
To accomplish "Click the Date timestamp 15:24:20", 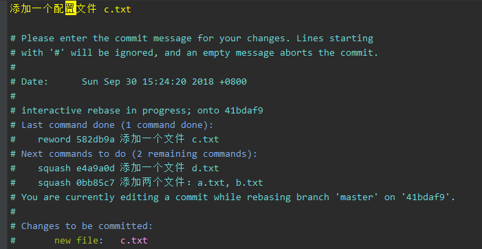I will 164,82.
